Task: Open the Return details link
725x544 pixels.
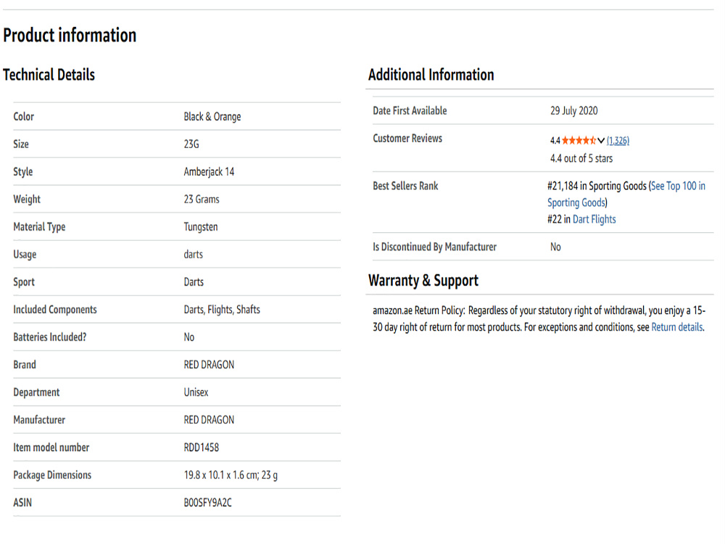Action: pyautogui.click(x=677, y=327)
